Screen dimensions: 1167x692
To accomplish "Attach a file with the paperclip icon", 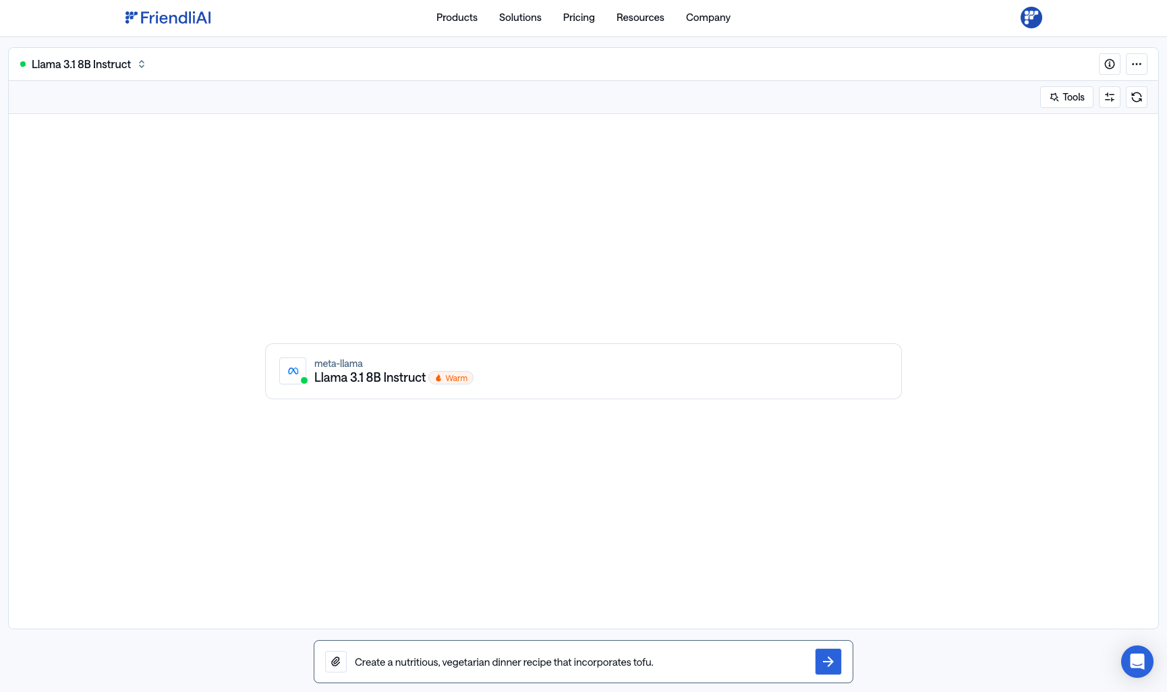I will [336, 662].
